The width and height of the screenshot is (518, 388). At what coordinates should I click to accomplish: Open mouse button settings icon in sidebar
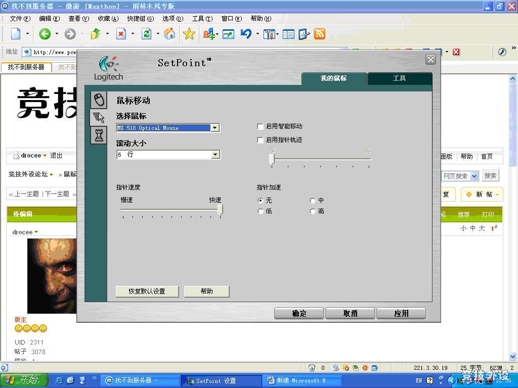pos(99,100)
